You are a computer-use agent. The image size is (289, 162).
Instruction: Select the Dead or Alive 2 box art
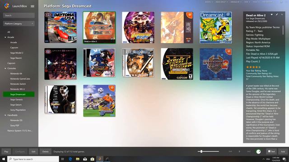99,27
